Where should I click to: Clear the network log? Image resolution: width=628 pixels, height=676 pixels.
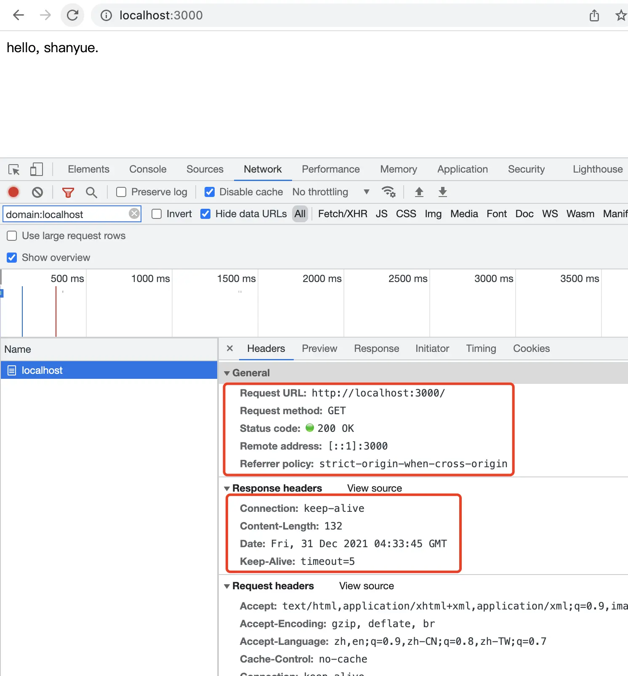coord(37,192)
